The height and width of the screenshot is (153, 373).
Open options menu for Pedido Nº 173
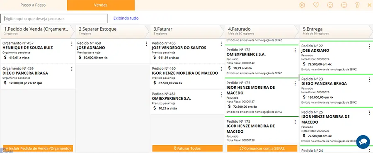(295, 83)
